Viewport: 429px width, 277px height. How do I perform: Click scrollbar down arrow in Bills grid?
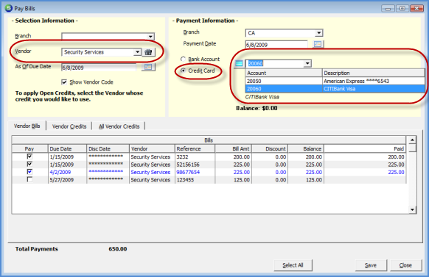[412, 209]
